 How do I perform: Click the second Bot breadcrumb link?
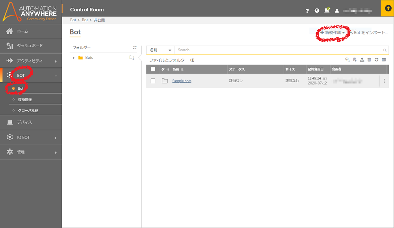tap(85, 20)
